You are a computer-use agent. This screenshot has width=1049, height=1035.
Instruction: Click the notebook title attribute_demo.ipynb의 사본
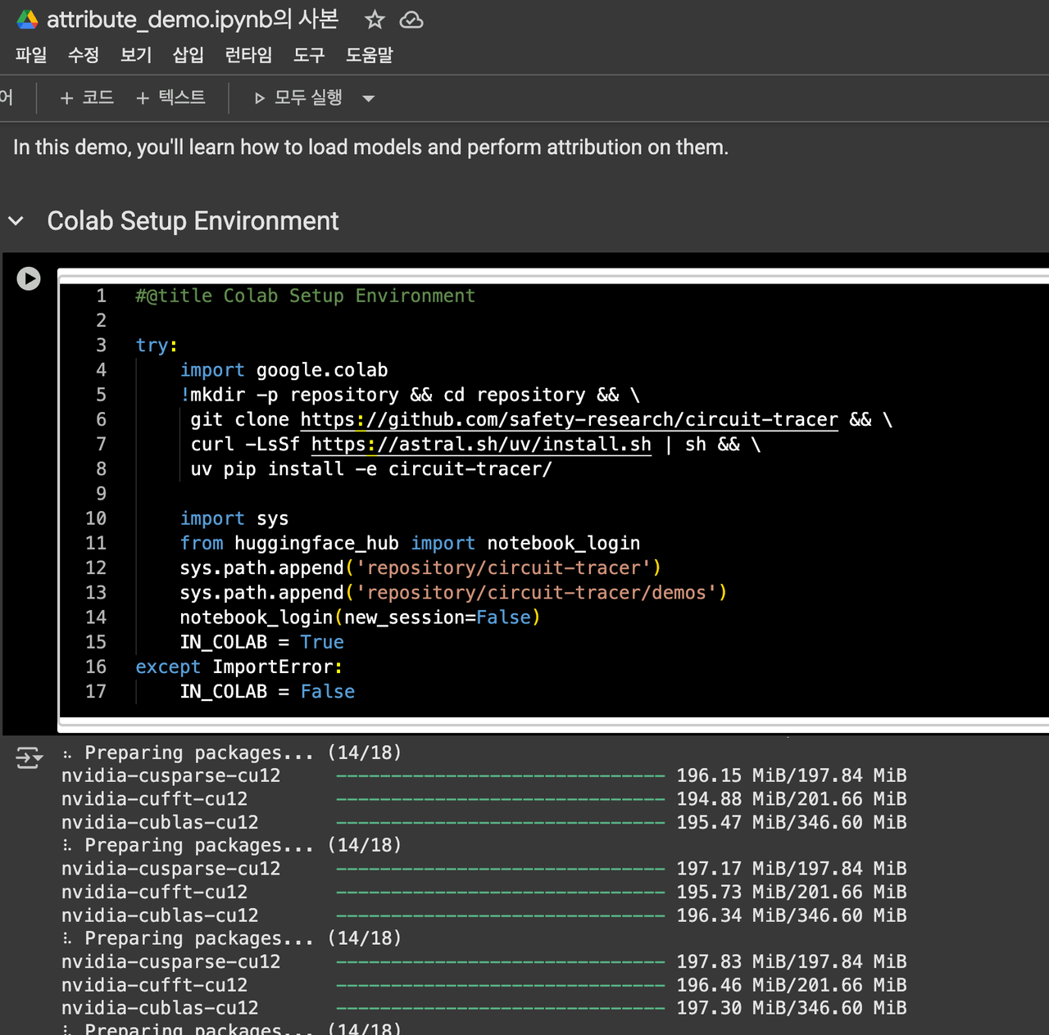pos(193,19)
